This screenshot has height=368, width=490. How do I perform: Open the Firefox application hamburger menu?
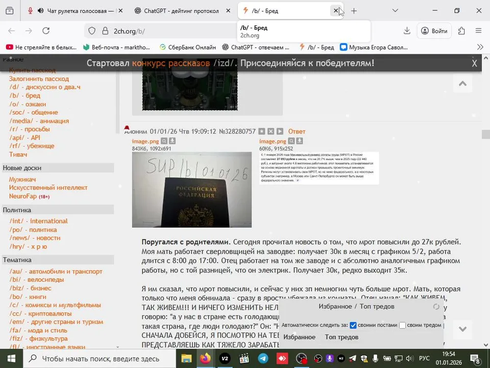tap(478, 31)
